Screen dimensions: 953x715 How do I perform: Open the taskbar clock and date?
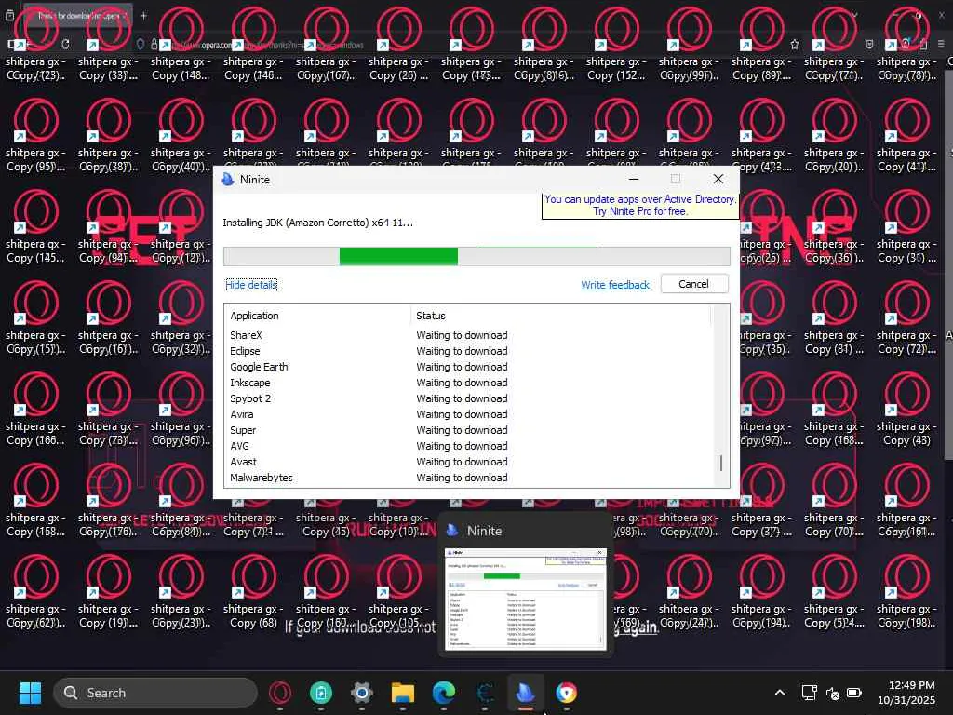click(x=906, y=693)
